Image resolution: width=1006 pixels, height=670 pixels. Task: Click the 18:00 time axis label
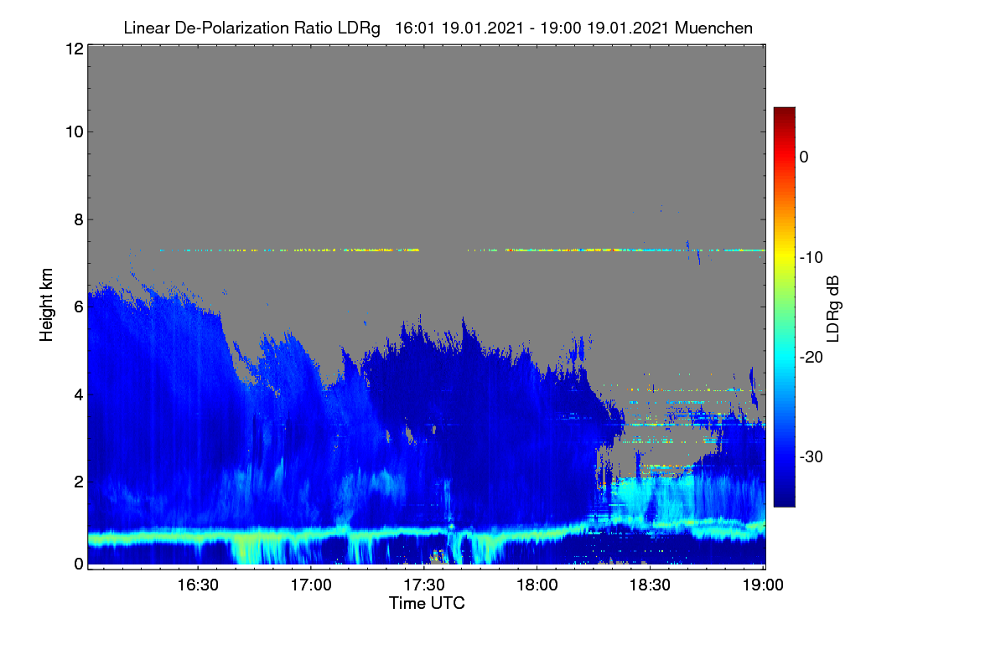[x=537, y=585]
